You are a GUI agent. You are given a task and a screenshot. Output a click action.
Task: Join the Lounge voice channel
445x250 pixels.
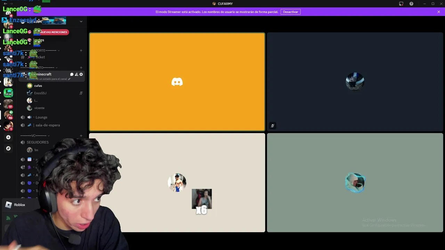coord(41,117)
